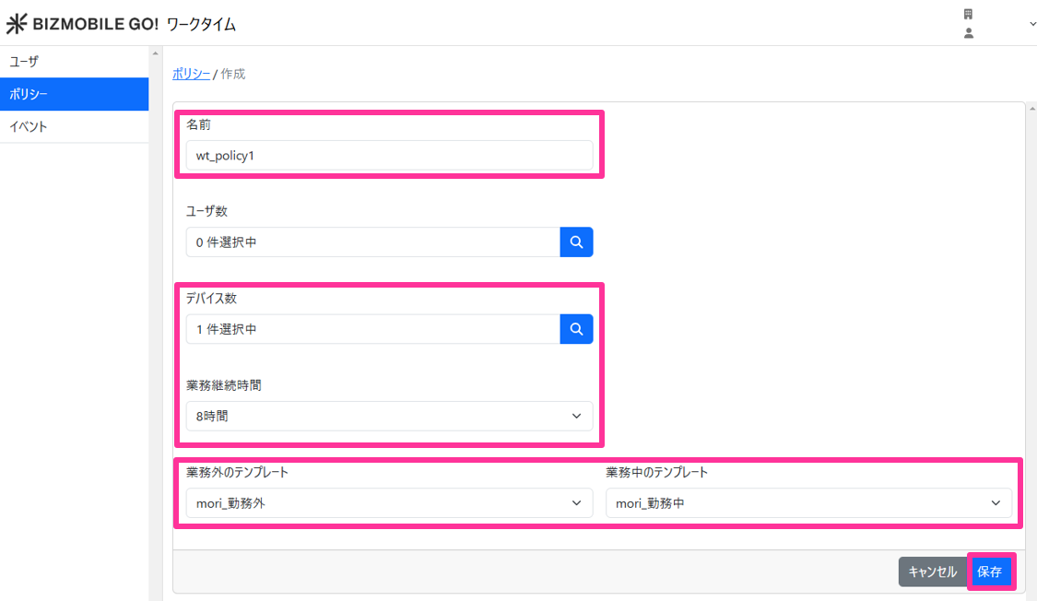The width and height of the screenshot is (1037, 601).
Task: Click the ワークタイム title in the header
Action: click(201, 25)
